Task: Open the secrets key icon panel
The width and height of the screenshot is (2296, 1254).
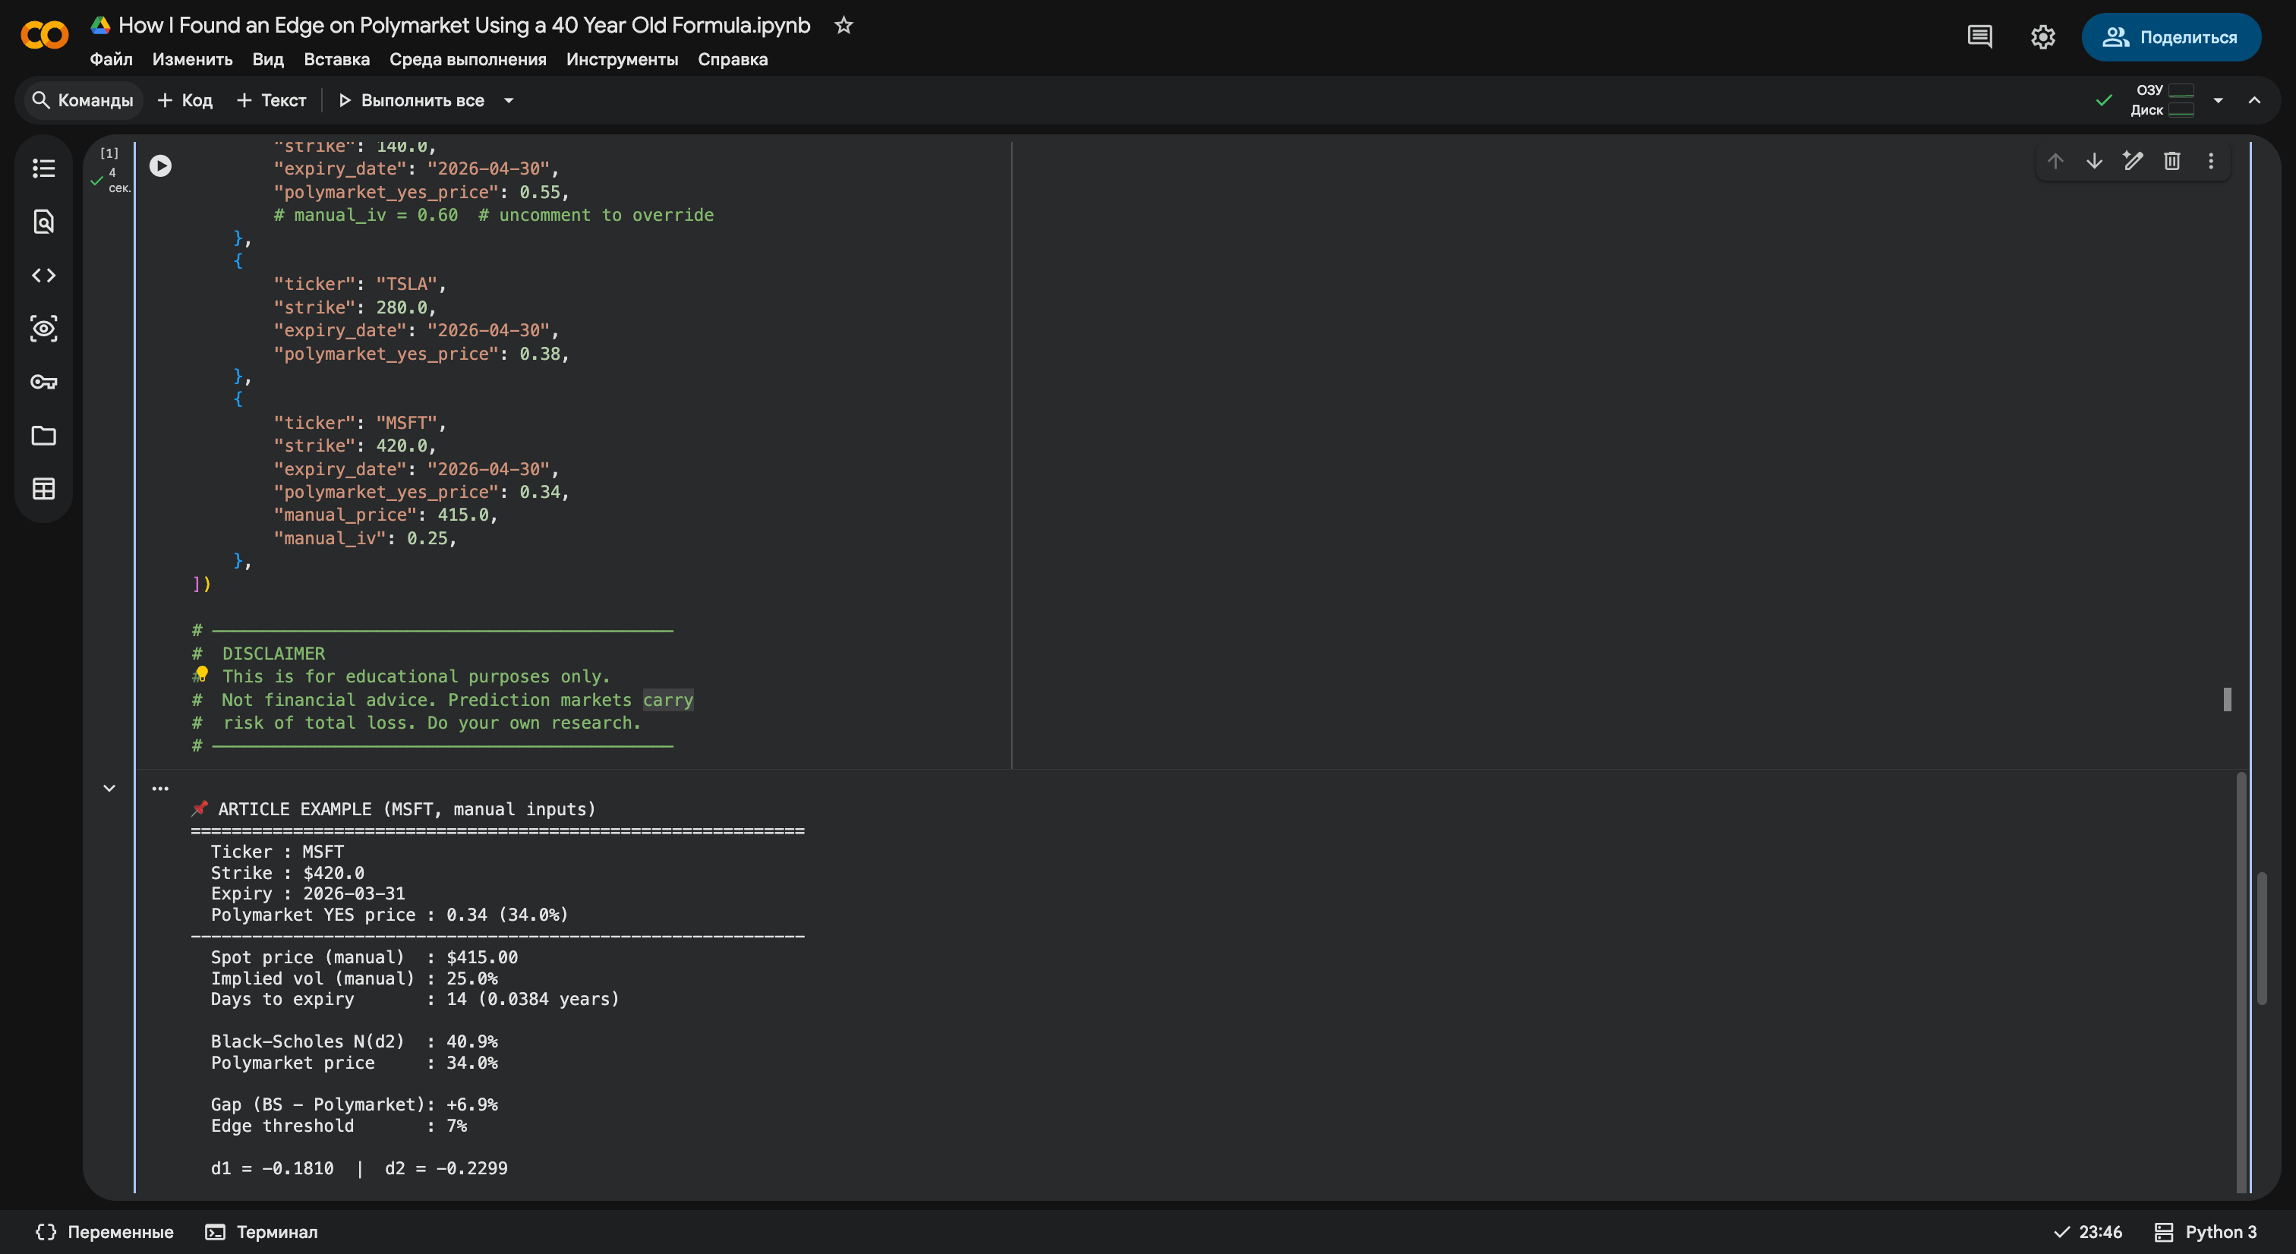Action: coord(43,383)
